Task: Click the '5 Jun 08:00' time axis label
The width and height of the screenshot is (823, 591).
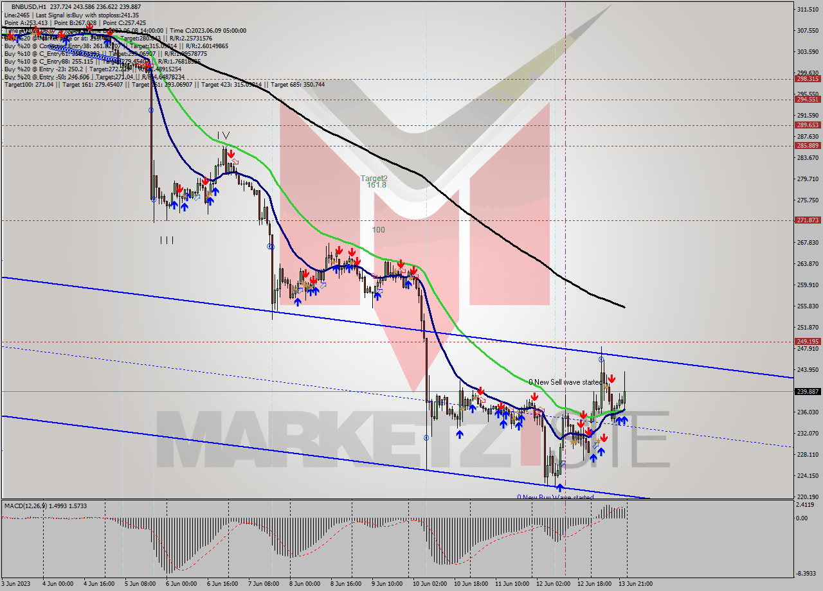Action: pos(140,584)
